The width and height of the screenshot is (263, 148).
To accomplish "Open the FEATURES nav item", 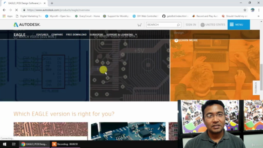I will 42,35.
